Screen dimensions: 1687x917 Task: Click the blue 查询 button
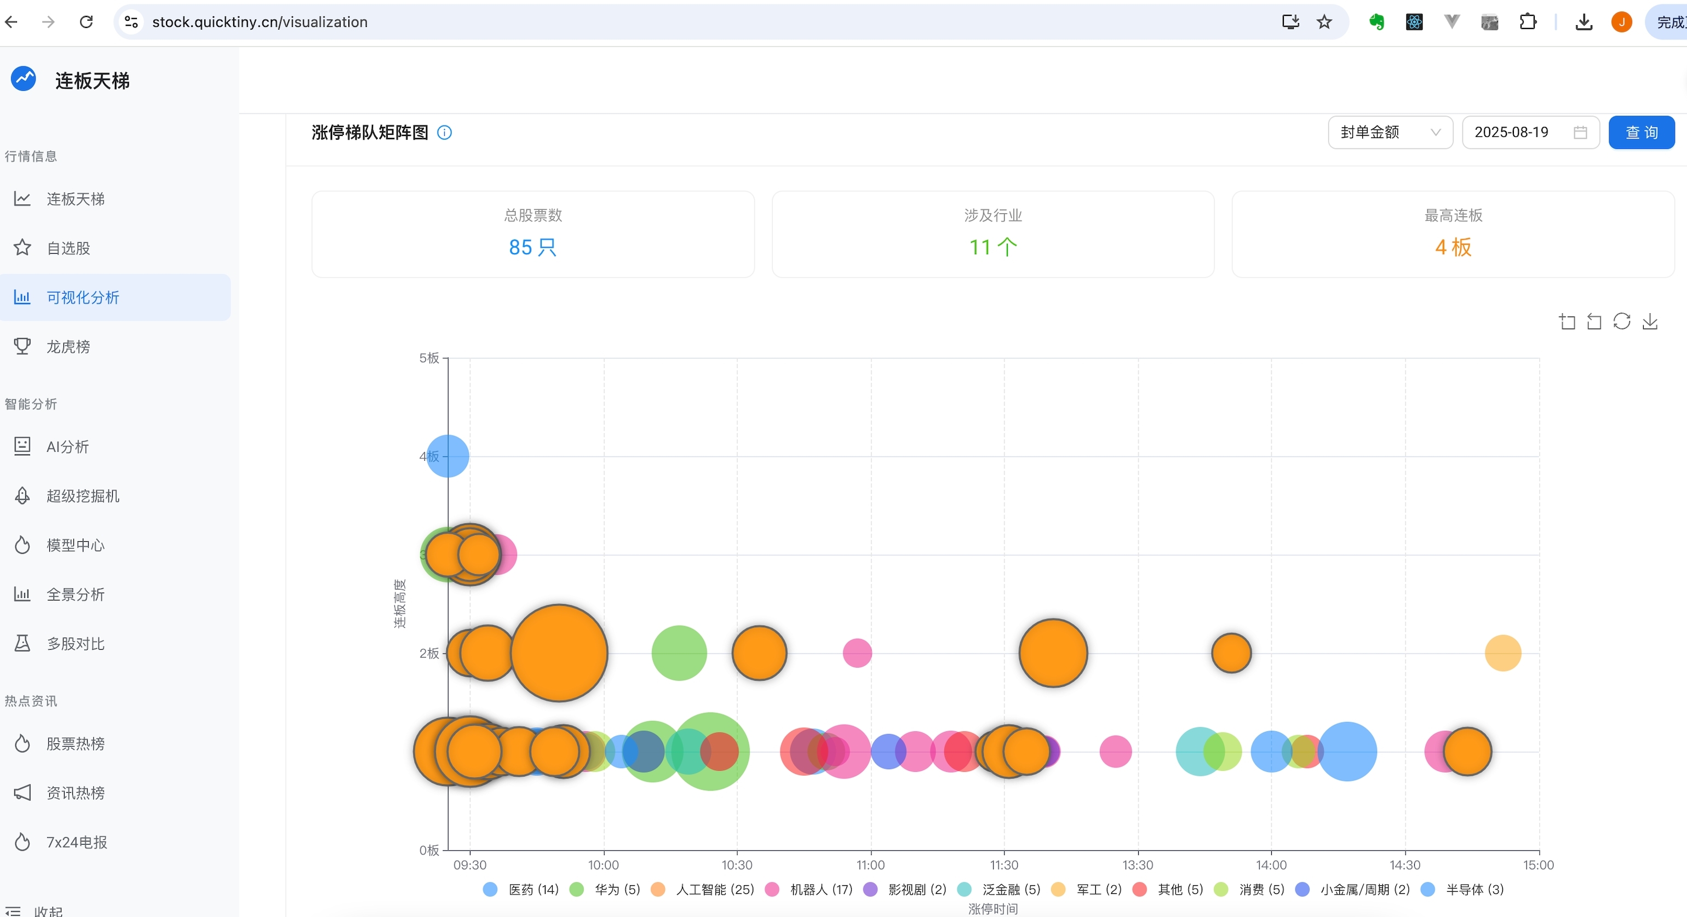tap(1641, 133)
